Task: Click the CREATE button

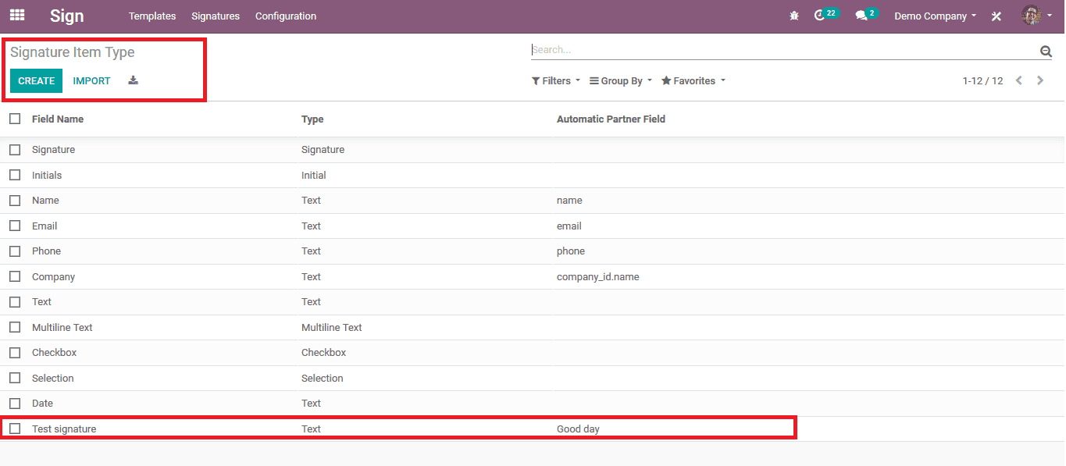Action: point(36,80)
